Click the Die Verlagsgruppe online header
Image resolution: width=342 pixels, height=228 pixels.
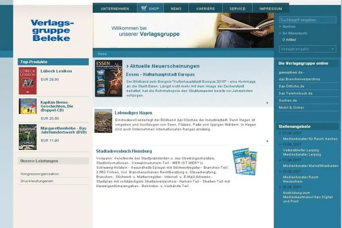tap(307, 63)
